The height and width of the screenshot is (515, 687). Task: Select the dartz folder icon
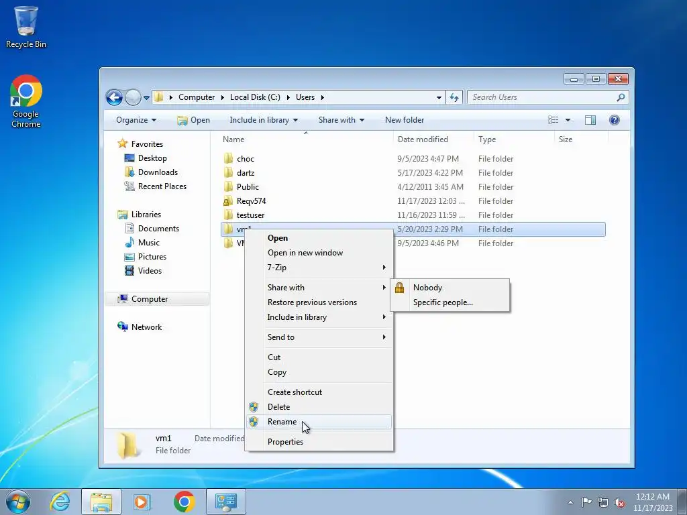click(228, 172)
